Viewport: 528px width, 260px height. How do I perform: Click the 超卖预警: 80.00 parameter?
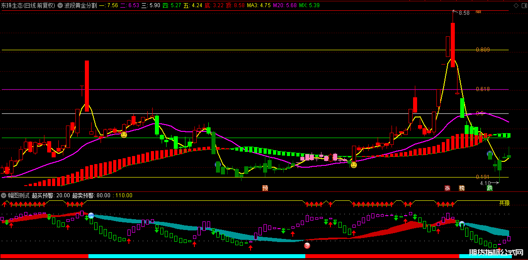tap(91, 195)
